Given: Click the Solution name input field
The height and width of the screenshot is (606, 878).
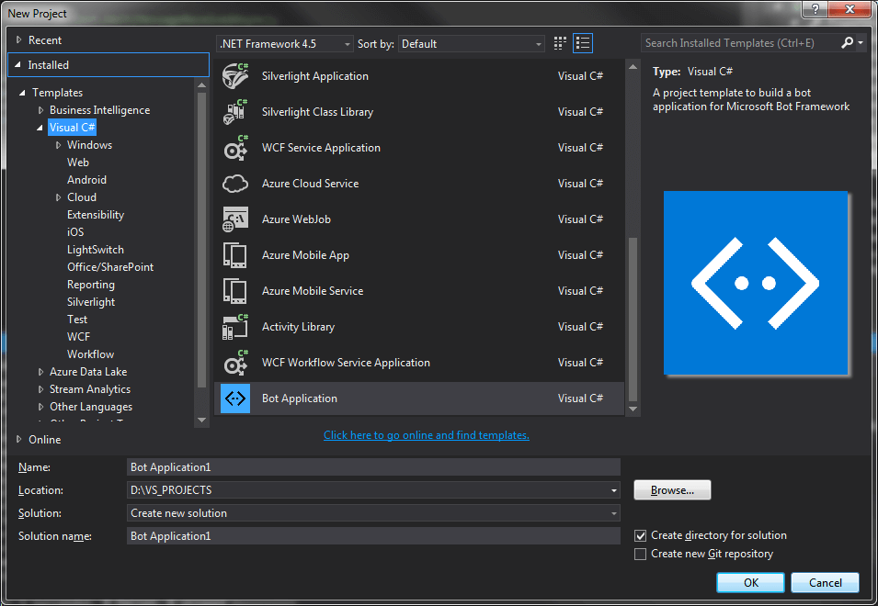Looking at the screenshot, I should point(373,536).
